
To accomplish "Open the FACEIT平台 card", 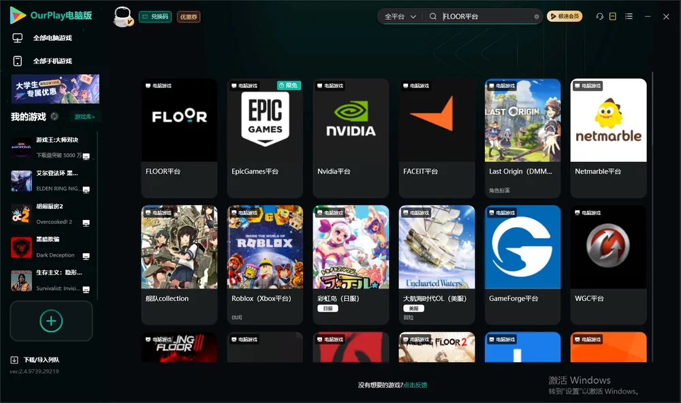I will 437,138.
